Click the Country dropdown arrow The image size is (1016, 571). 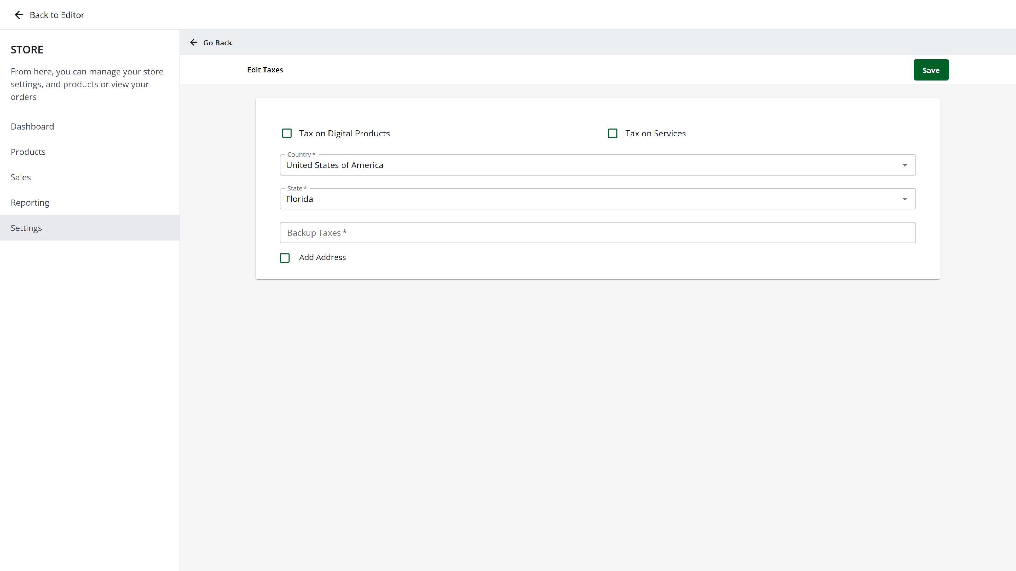(x=904, y=165)
